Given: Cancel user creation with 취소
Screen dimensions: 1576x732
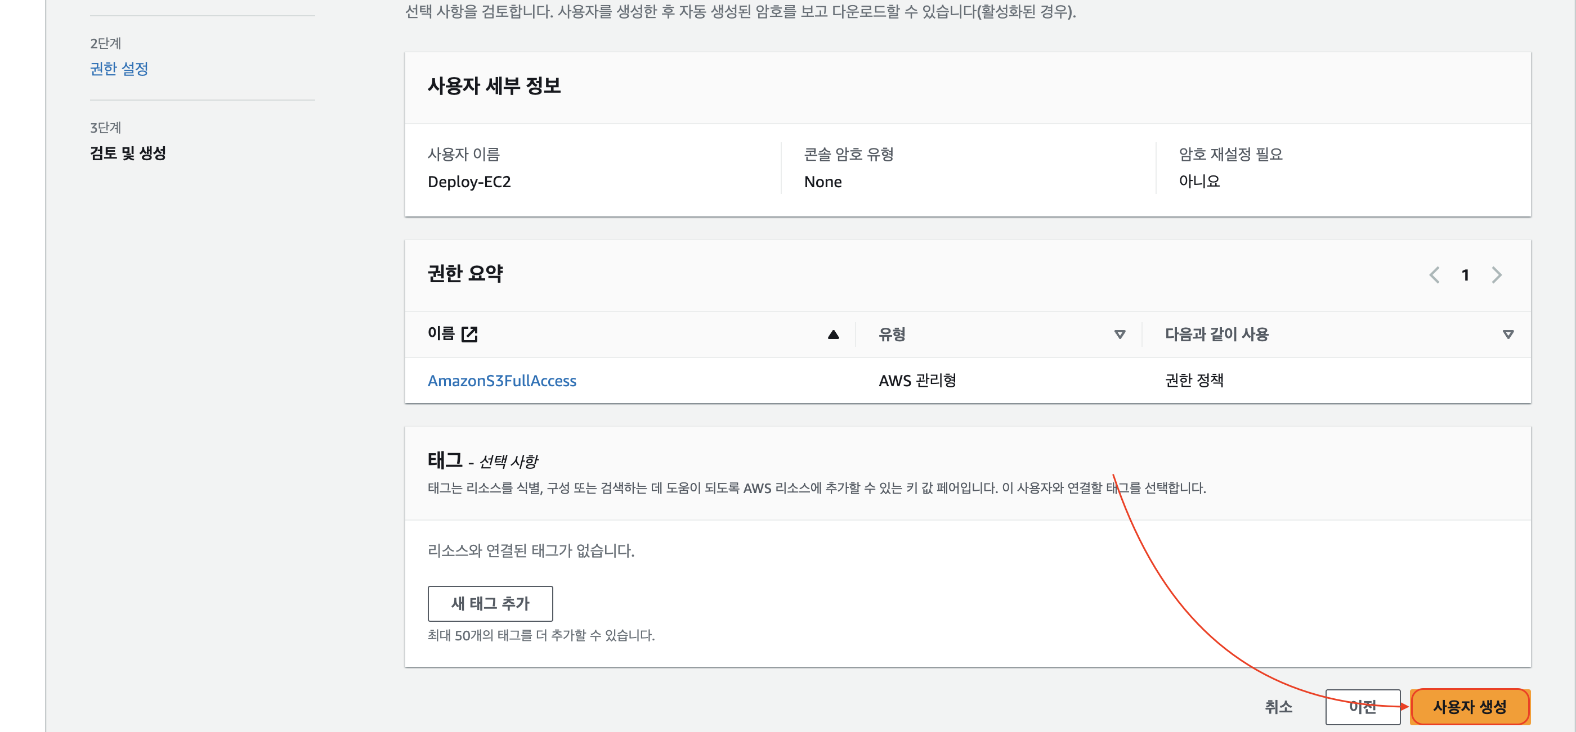Looking at the screenshot, I should [1279, 707].
